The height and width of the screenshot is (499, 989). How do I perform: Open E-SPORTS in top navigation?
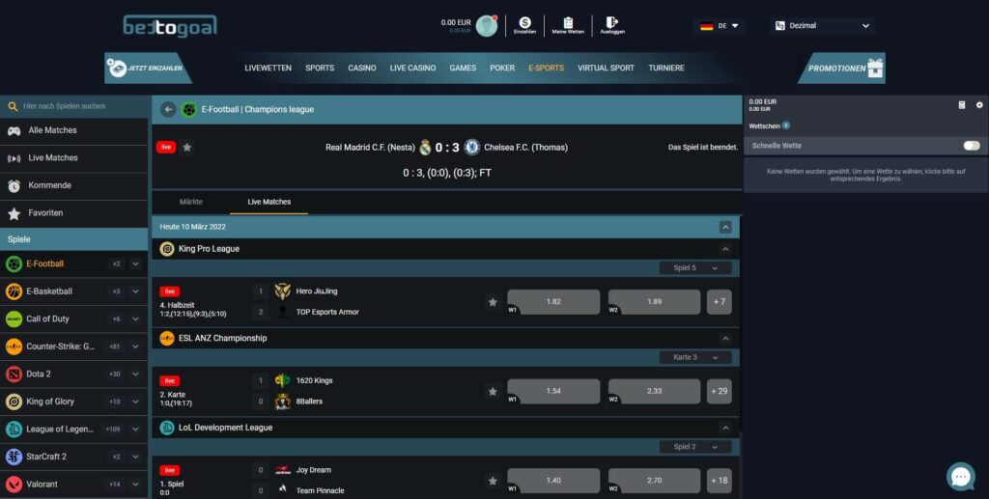(x=547, y=68)
